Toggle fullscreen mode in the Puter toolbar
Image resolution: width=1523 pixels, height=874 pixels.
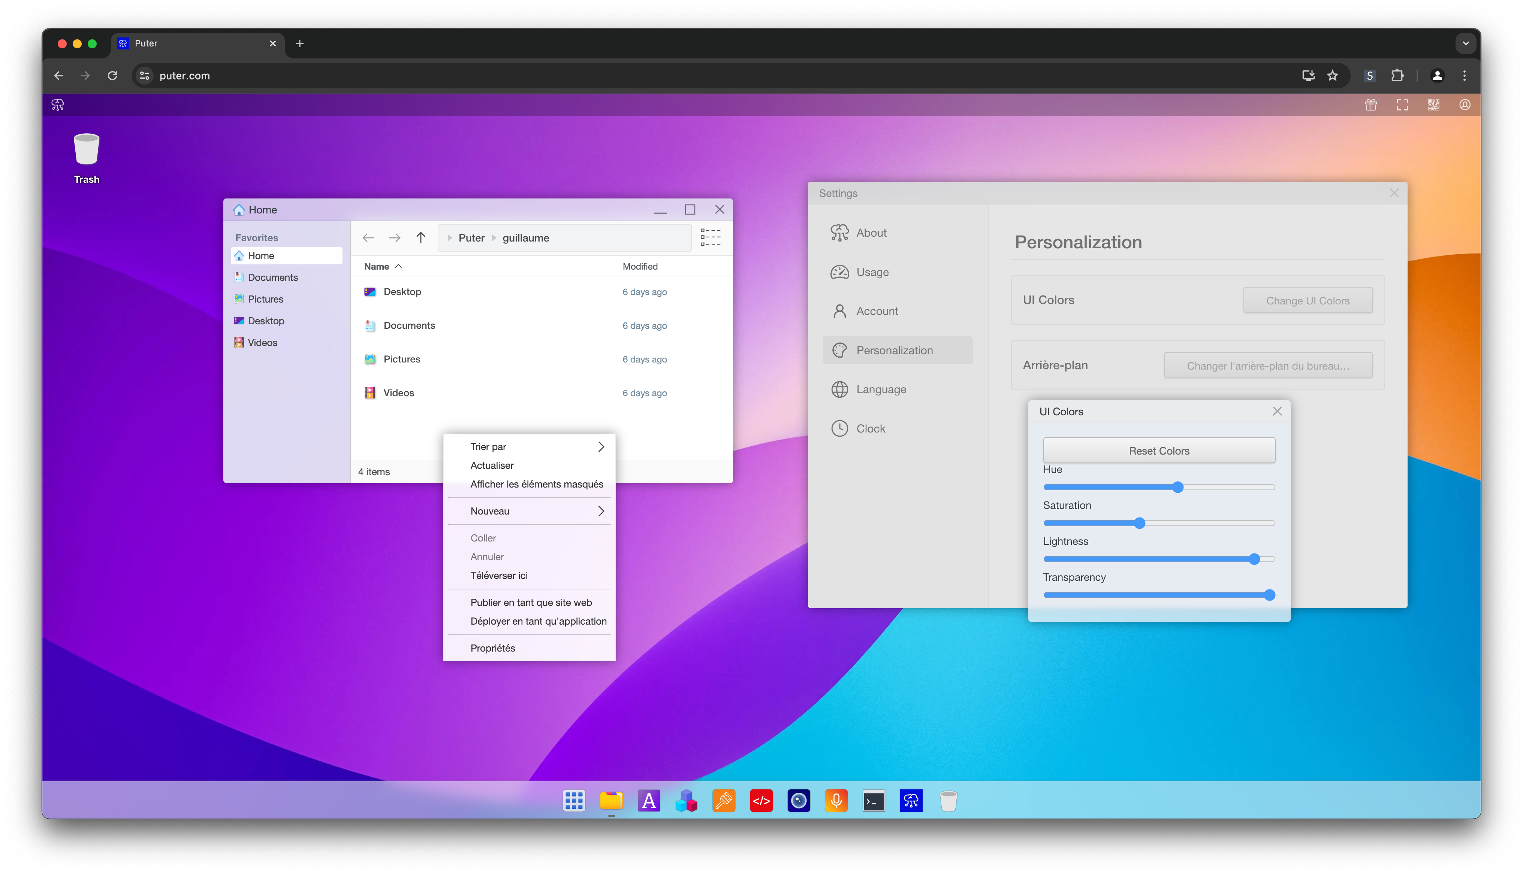[1402, 105]
